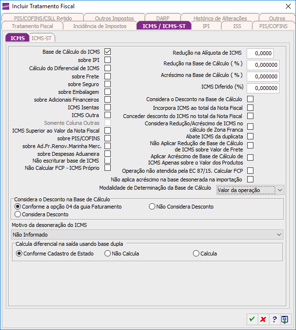
Task: Select the ICMS / ICMS-ST tab
Action: click(x=164, y=26)
